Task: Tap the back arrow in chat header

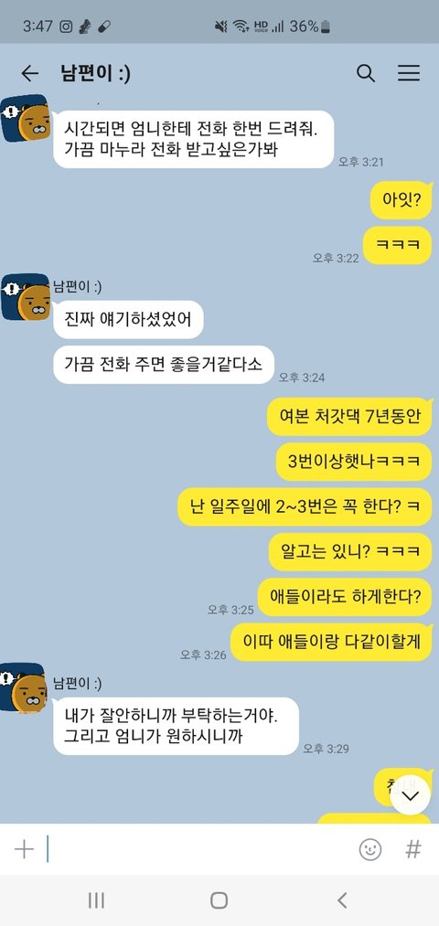Action: pyautogui.click(x=29, y=73)
